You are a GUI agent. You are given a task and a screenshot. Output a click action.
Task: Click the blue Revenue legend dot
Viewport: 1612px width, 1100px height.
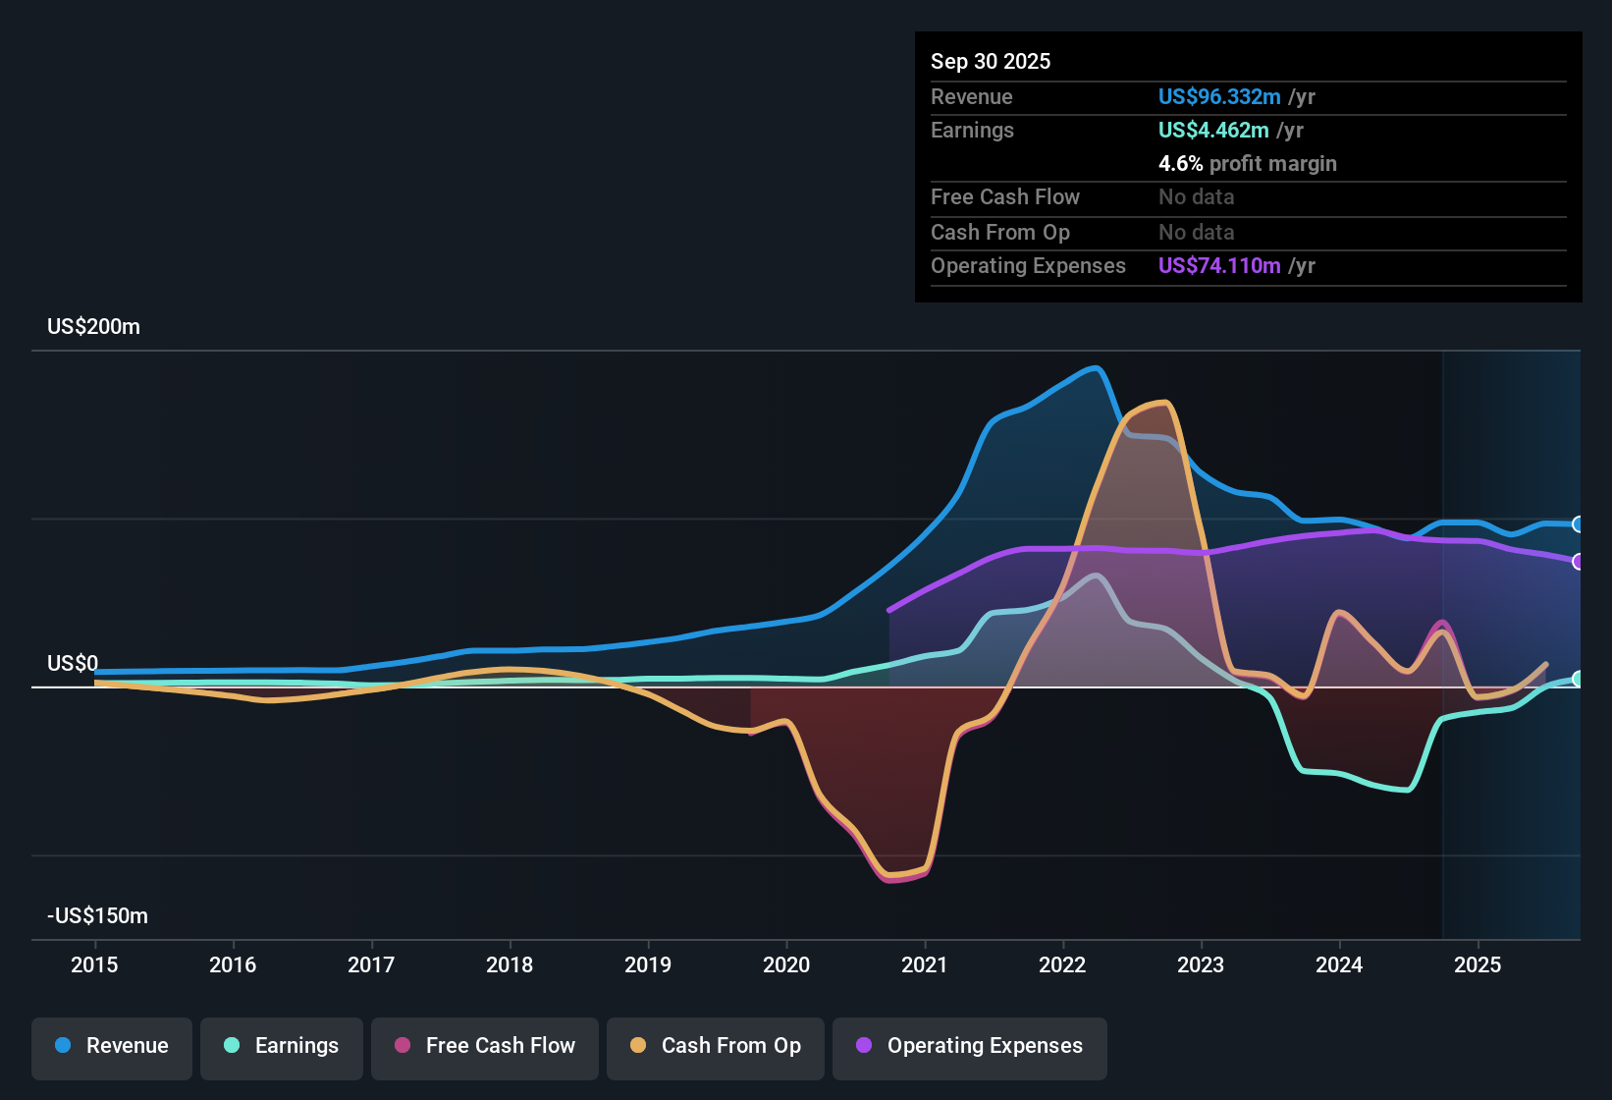[x=62, y=1046]
